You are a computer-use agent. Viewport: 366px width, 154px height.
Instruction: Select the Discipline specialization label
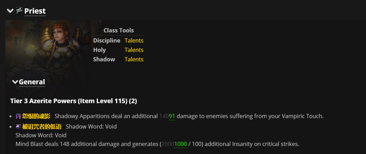point(107,40)
